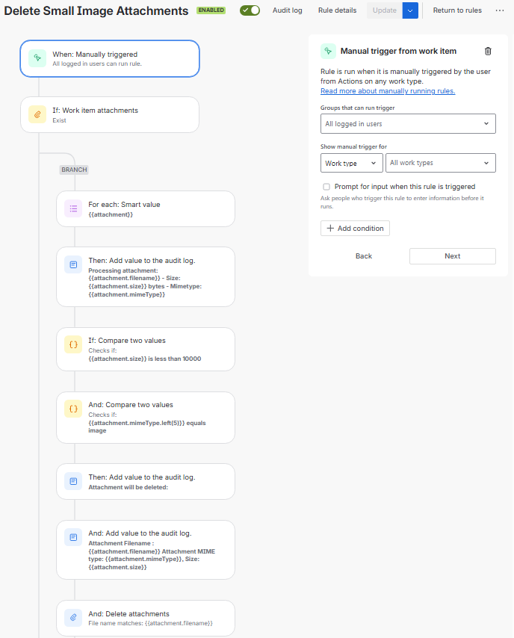Click the audit log icon on Attachment will be deleted

click(72, 482)
